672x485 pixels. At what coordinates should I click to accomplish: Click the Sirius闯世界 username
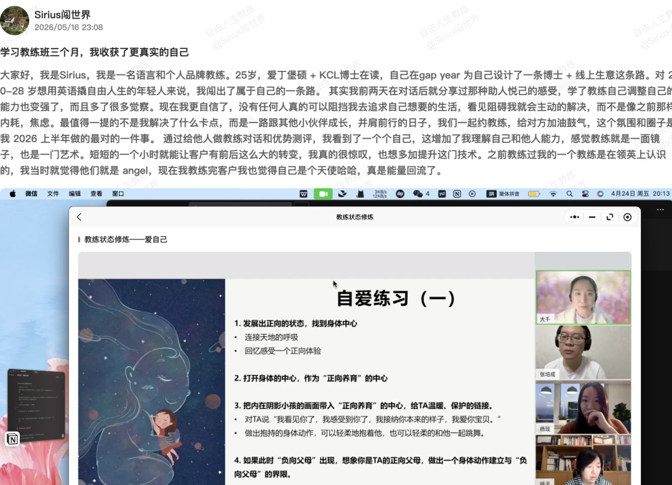(62, 14)
